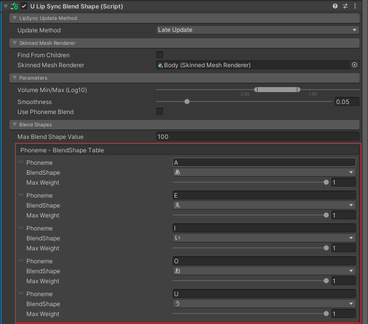Click Max Weight number field for phoneme O

pos(343,281)
